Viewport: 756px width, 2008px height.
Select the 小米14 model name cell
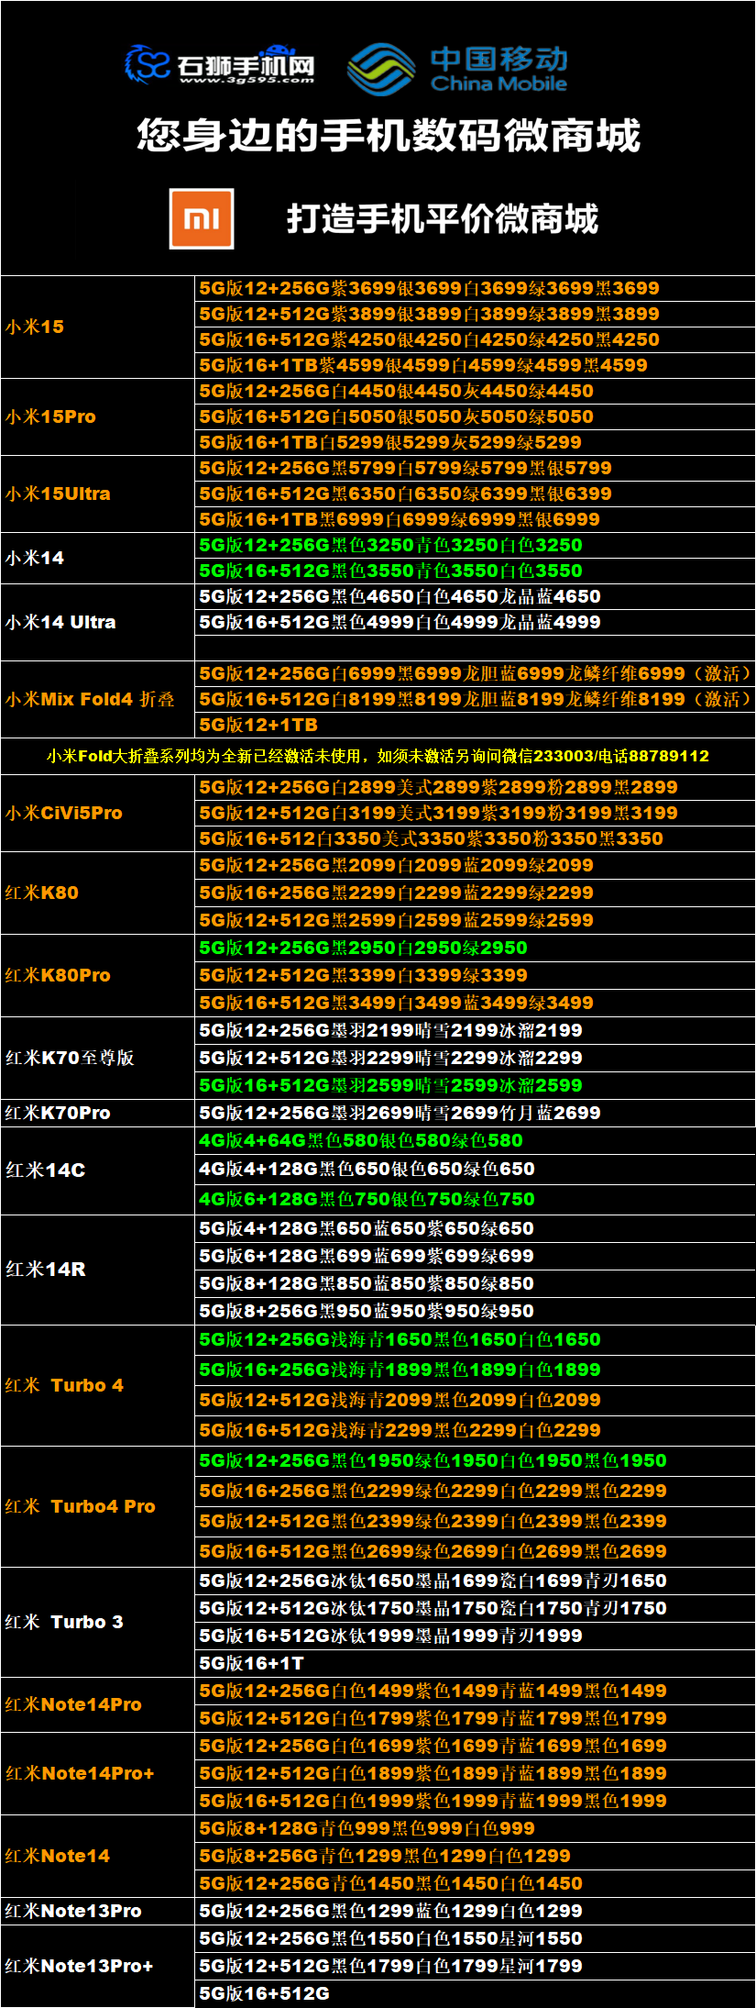coord(98,558)
